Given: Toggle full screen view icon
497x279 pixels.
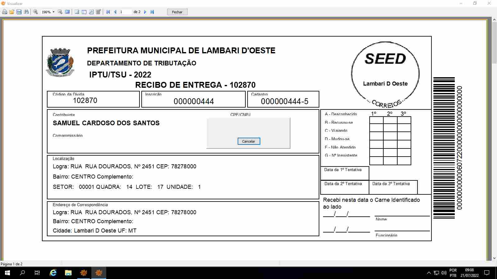Looking at the screenshot, I should click(x=67, y=12).
